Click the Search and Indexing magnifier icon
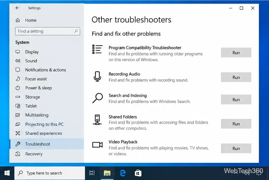Image resolution: width=269 pixels, height=180 pixels. (98, 98)
